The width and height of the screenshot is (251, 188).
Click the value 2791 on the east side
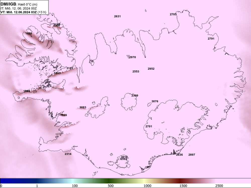click(211, 39)
